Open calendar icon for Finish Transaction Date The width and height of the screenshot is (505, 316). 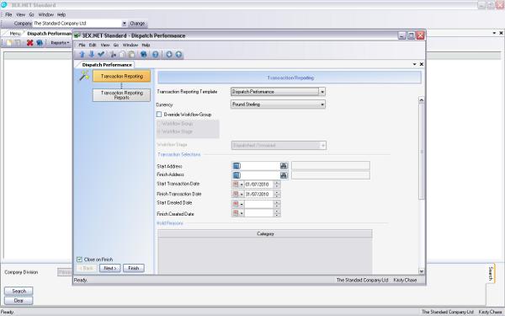pyautogui.click(x=236, y=194)
